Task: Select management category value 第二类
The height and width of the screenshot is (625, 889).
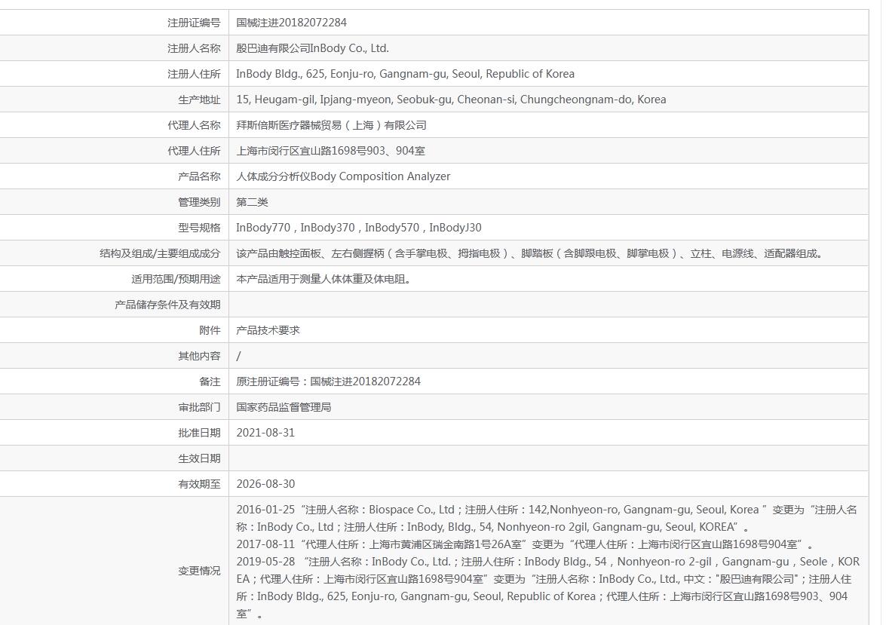Action: tap(253, 202)
